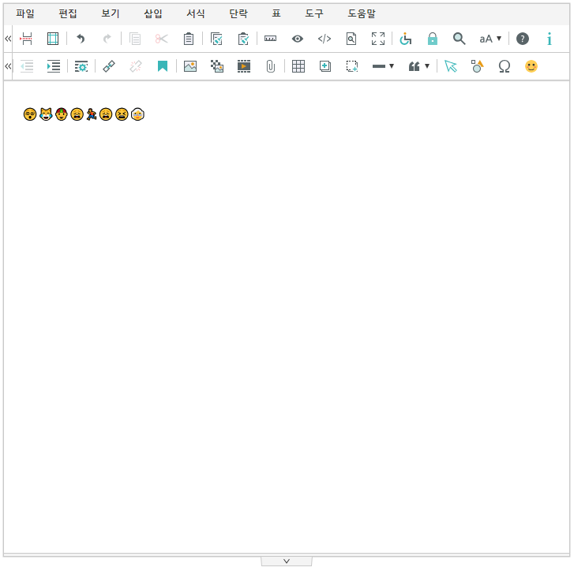This screenshot has width=574, height=571.
Task: Toggle the lock icon
Action: coord(432,39)
